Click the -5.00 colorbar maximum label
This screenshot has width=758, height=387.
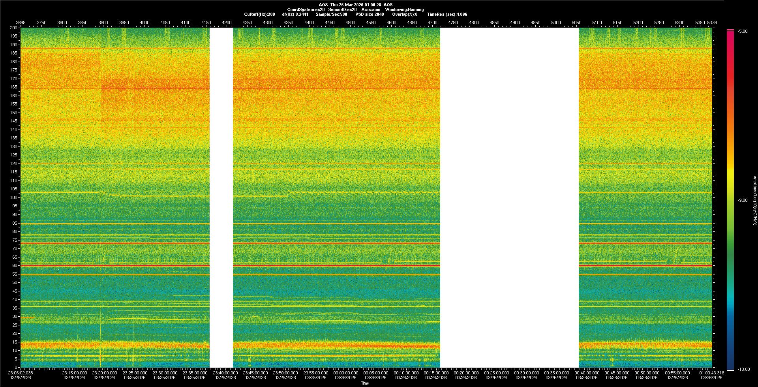(742, 32)
